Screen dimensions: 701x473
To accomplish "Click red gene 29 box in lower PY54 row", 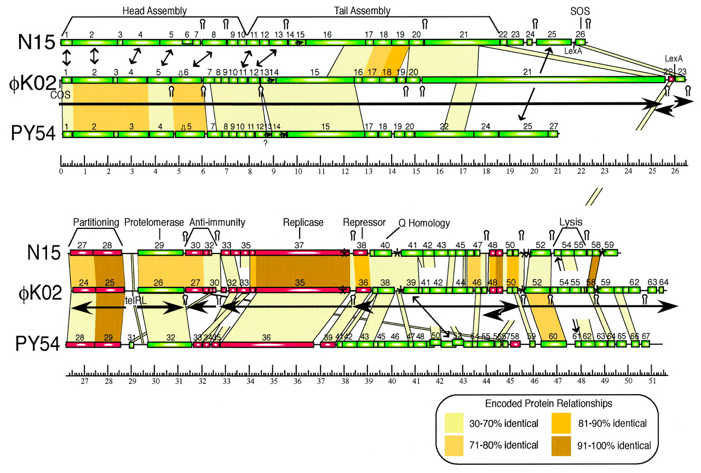I will pos(108,345).
